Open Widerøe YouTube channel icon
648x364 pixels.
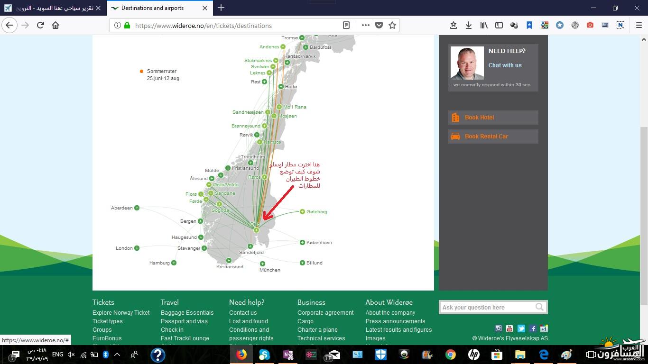click(x=509, y=328)
